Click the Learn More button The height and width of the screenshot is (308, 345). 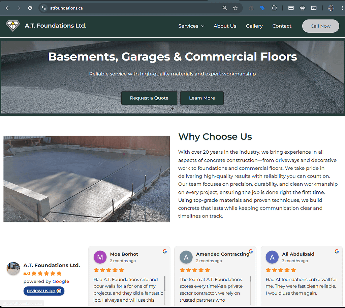coord(202,98)
